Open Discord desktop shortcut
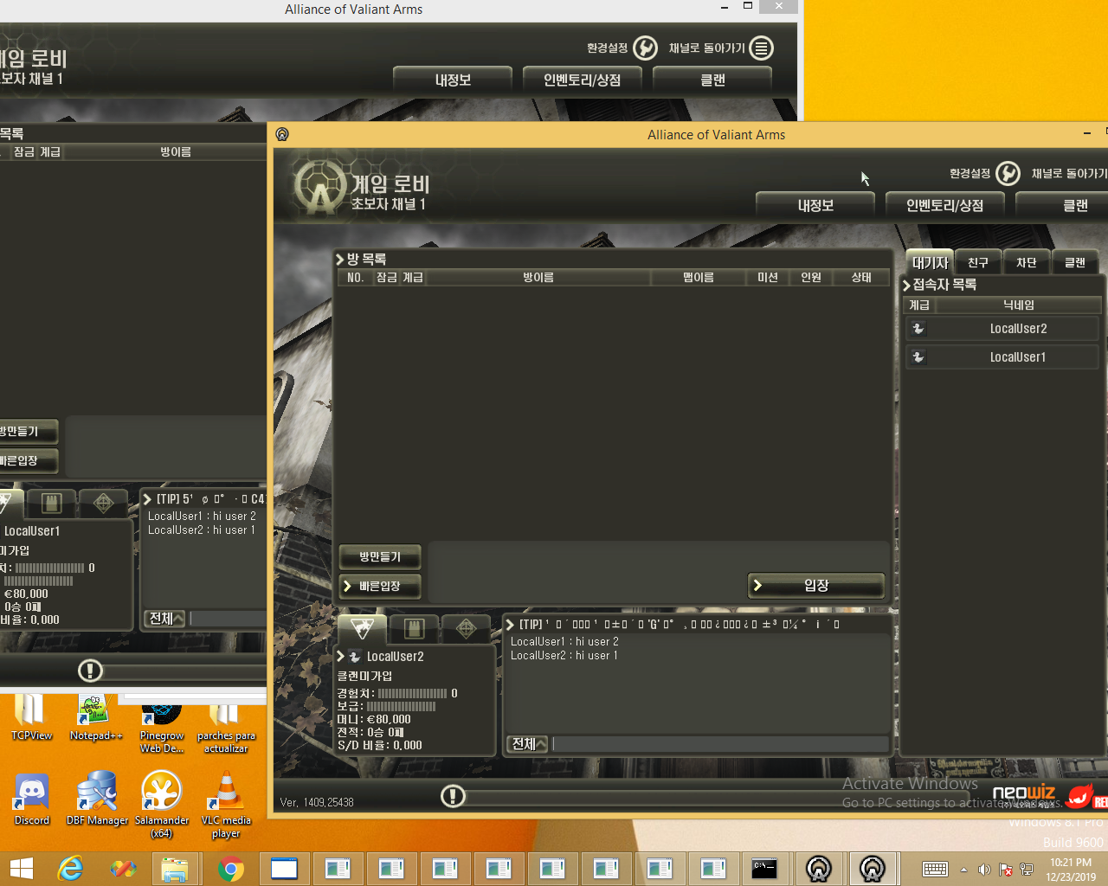Viewport: 1108px width, 886px height. point(32,798)
